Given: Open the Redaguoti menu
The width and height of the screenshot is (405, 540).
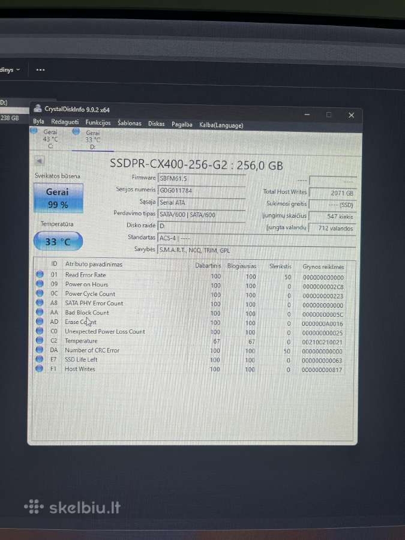Looking at the screenshot, I should coord(65,122).
